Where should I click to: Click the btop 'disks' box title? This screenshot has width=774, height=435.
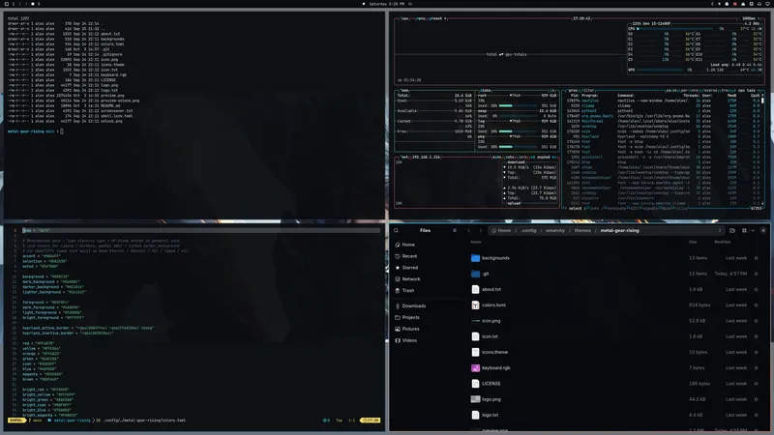[486, 90]
